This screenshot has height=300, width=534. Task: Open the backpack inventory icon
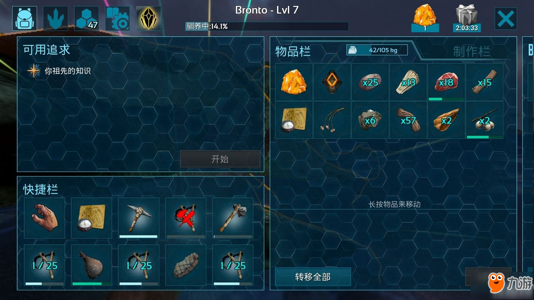point(24,19)
